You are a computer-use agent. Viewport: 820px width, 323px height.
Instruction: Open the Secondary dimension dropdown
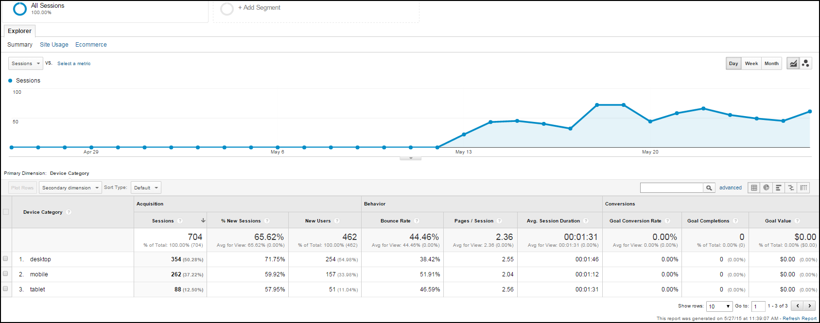pos(70,188)
